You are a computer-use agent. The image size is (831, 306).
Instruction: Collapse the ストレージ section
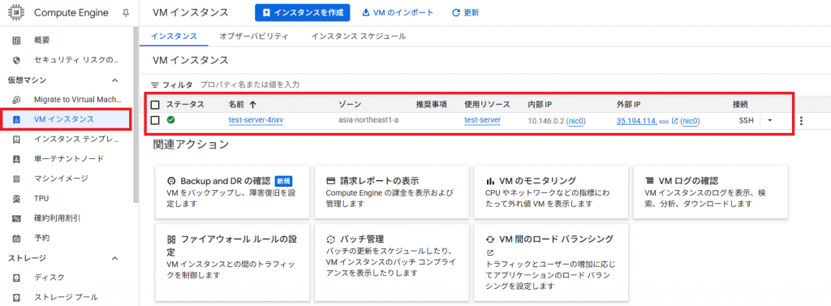click(114, 258)
